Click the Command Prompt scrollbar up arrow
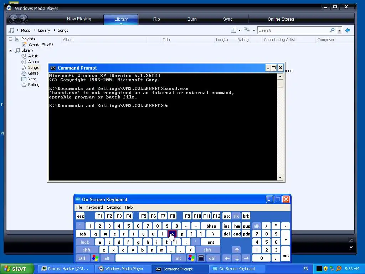This screenshot has width=365, height=274. tap(280, 76)
